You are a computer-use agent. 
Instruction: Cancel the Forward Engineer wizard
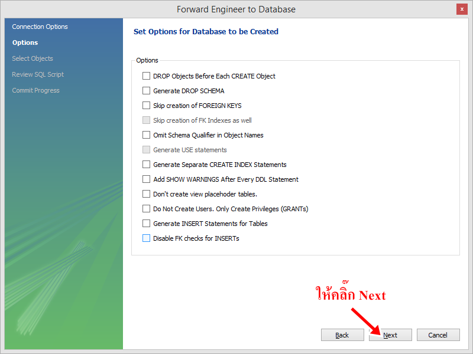tap(438, 335)
